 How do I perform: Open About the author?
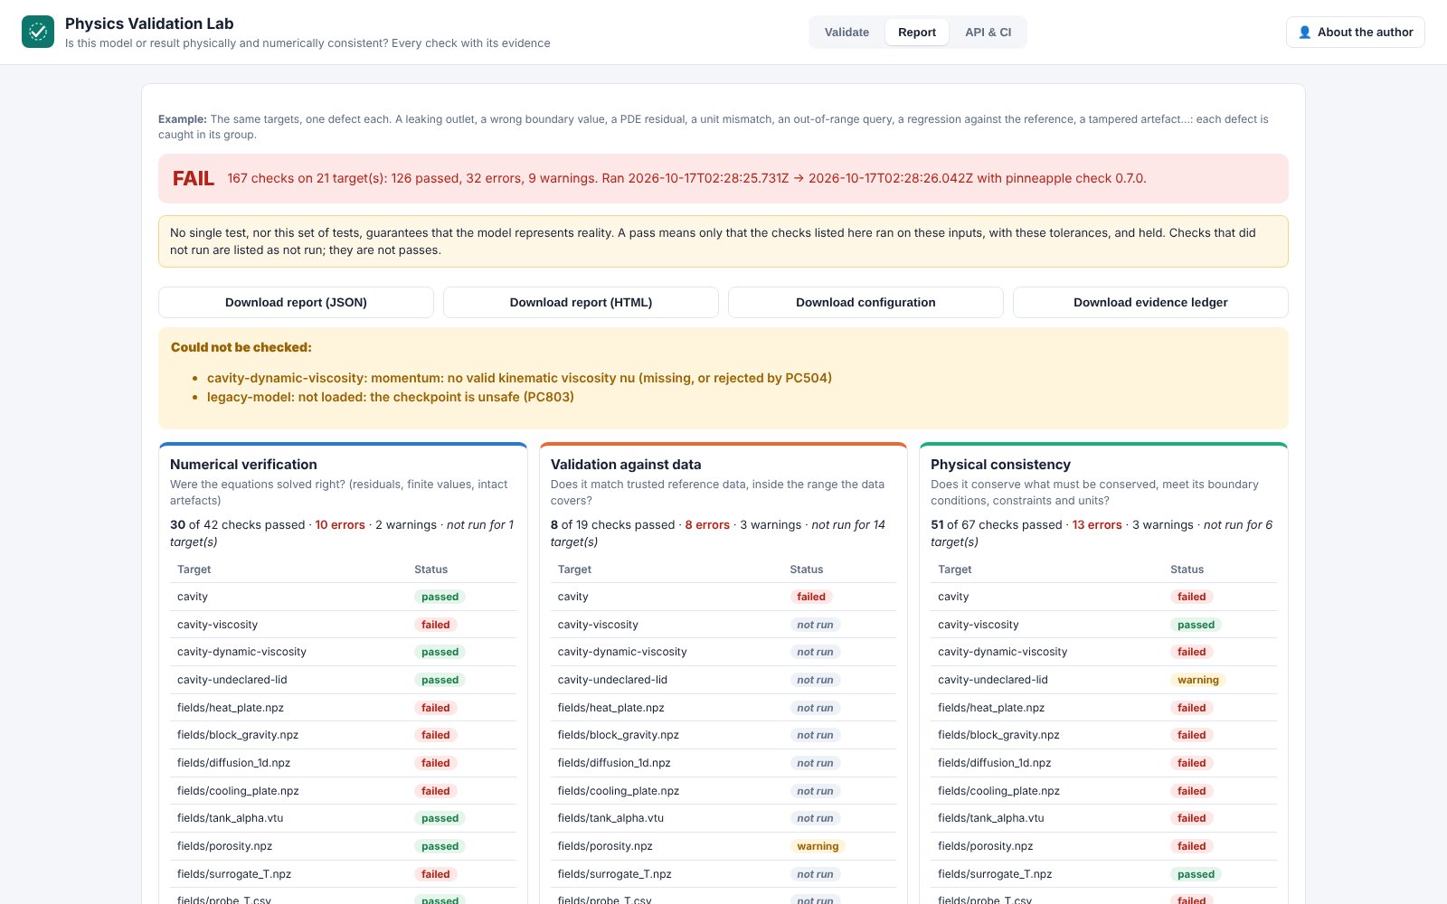(x=1355, y=32)
